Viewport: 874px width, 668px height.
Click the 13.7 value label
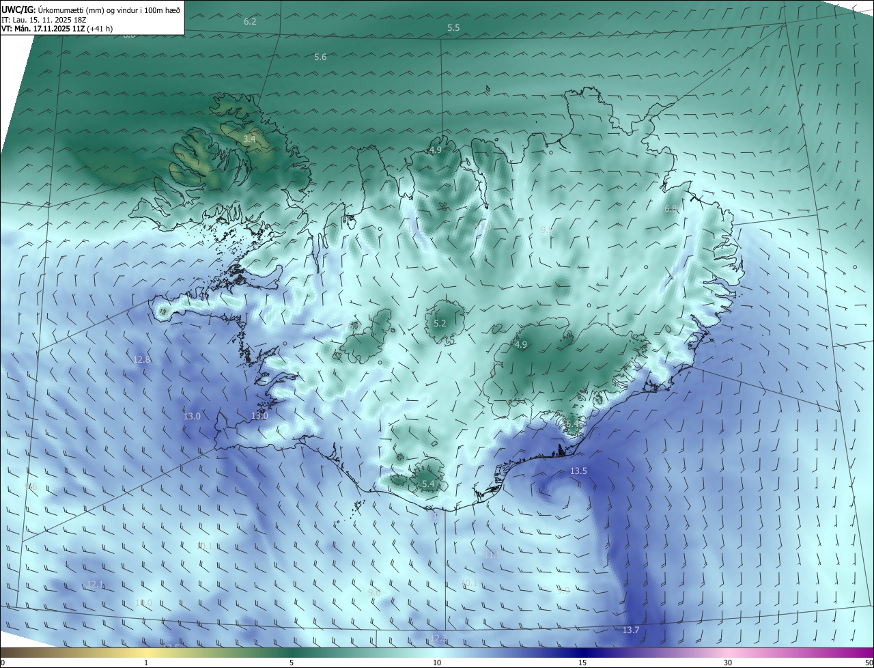631,630
